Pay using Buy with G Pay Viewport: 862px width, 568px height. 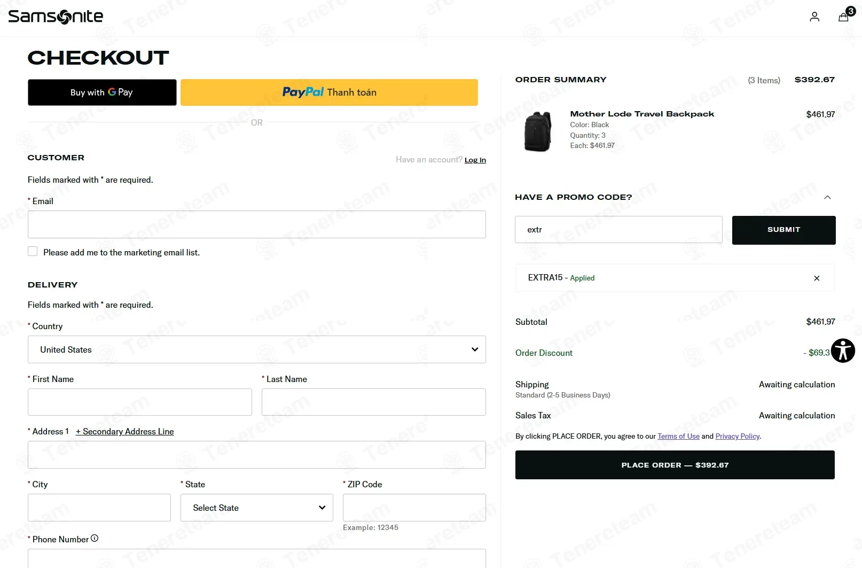coord(102,92)
